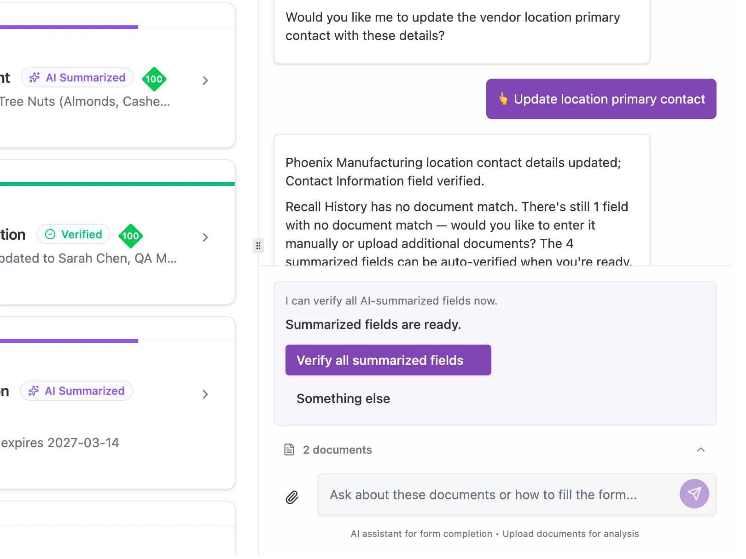Collapse the 2 documents section with the chevron
The width and height of the screenshot is (746, 559).
(x=700, y=450)
